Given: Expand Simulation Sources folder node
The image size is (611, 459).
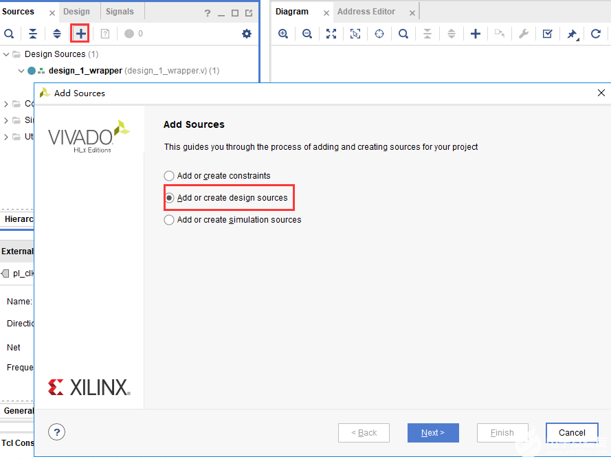Looking at the screenshot, I should pyautogui.click(x=6, y=120).
